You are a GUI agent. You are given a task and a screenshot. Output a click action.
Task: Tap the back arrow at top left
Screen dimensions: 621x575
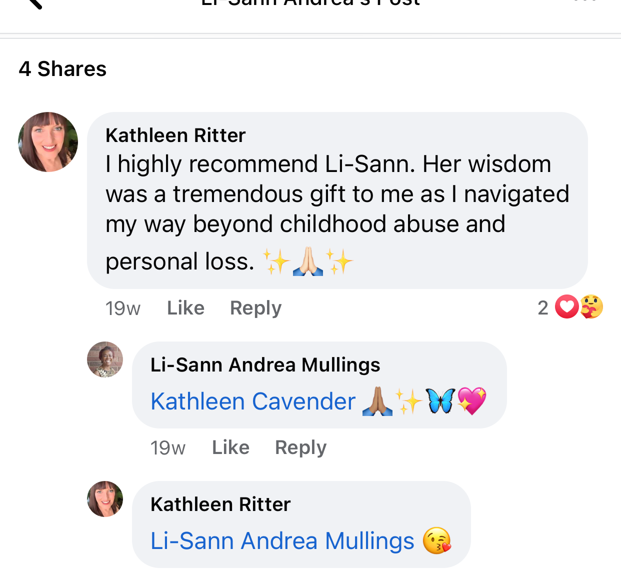click(34, 3)
